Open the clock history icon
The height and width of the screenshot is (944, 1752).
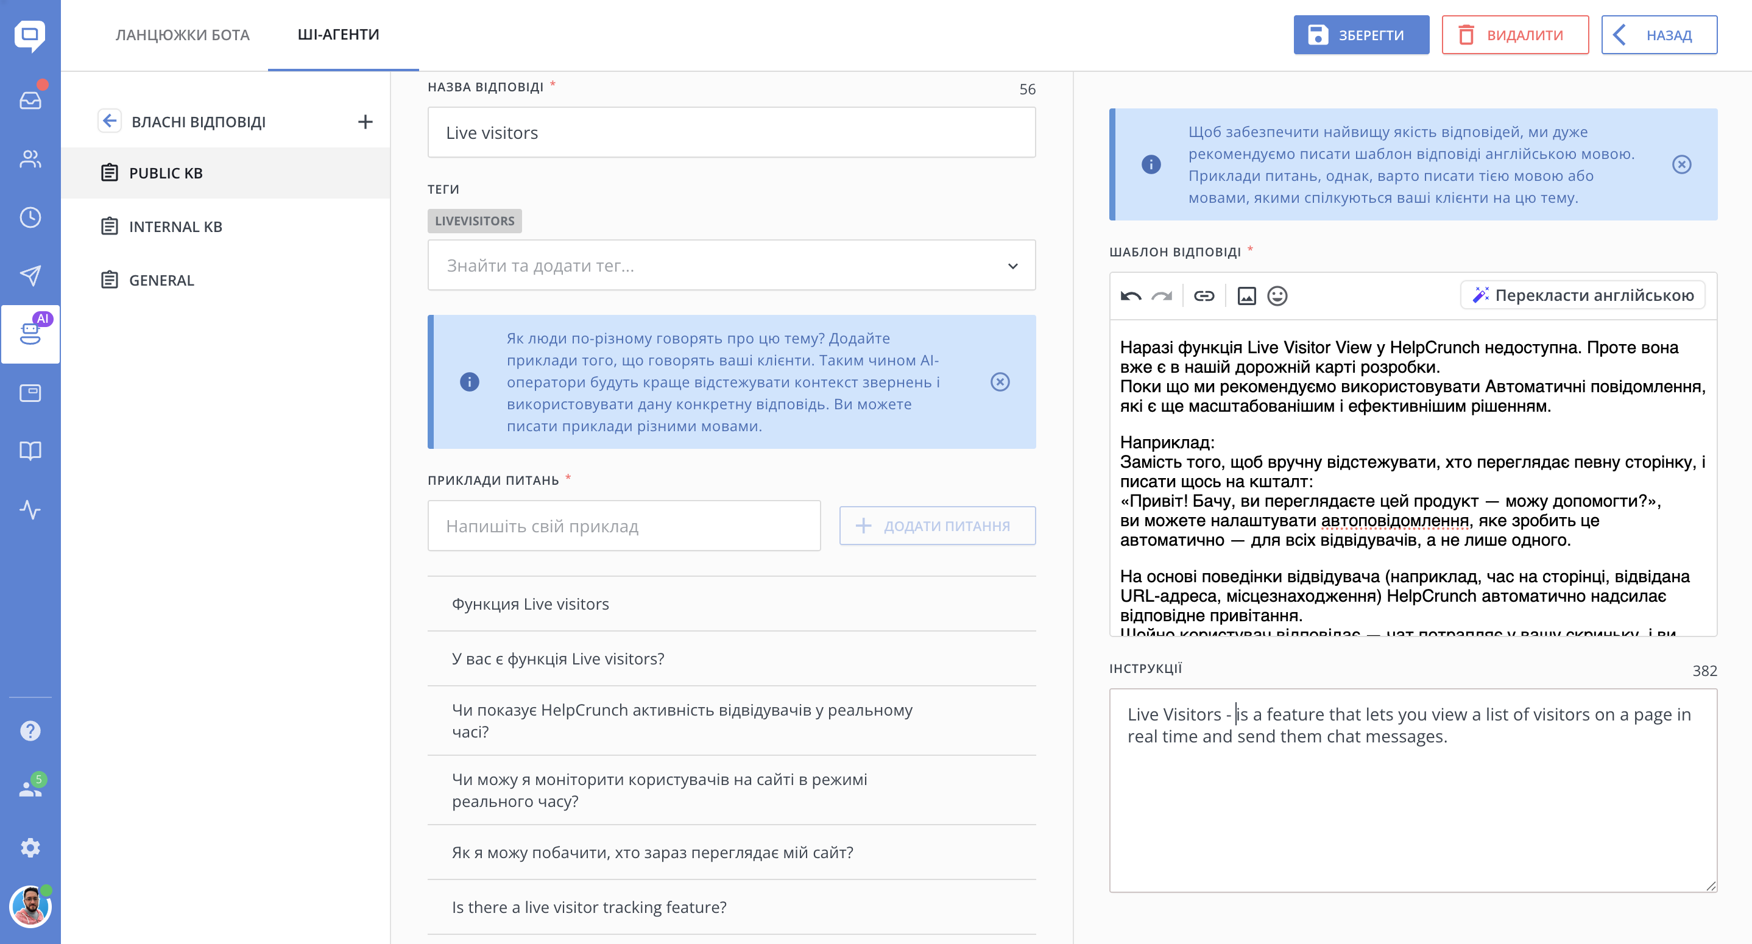[x=30, y=217]
